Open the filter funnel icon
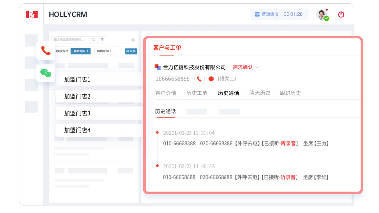This screenshot has width=379, height=213. tap(102, 40)
